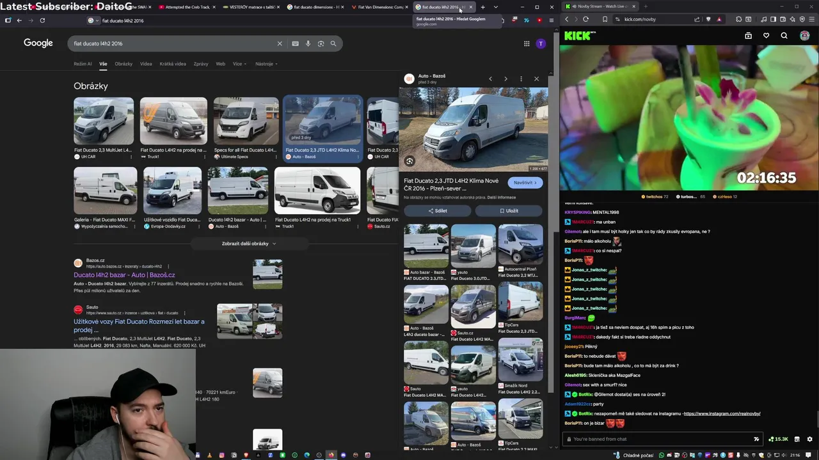Close the image preview panel

[536, 79]
